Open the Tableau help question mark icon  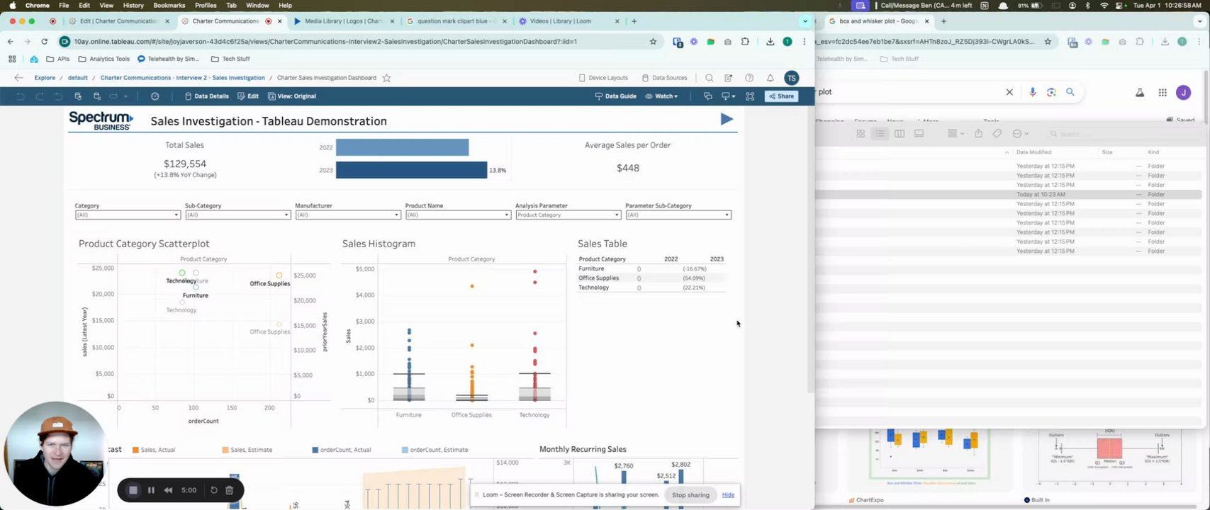[x=749, y=78]
